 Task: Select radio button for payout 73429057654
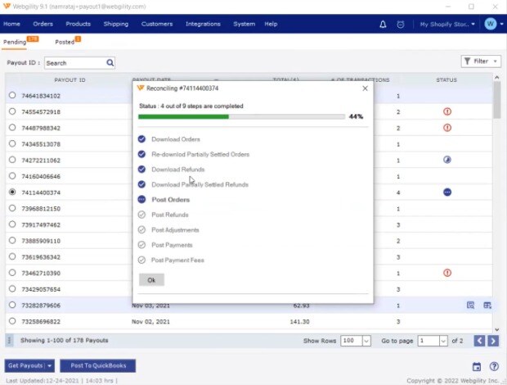(x=12, y=288)
